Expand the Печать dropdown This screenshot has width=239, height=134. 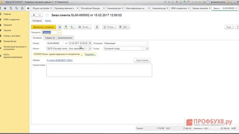pyautogui.click(x=84, y=27)
